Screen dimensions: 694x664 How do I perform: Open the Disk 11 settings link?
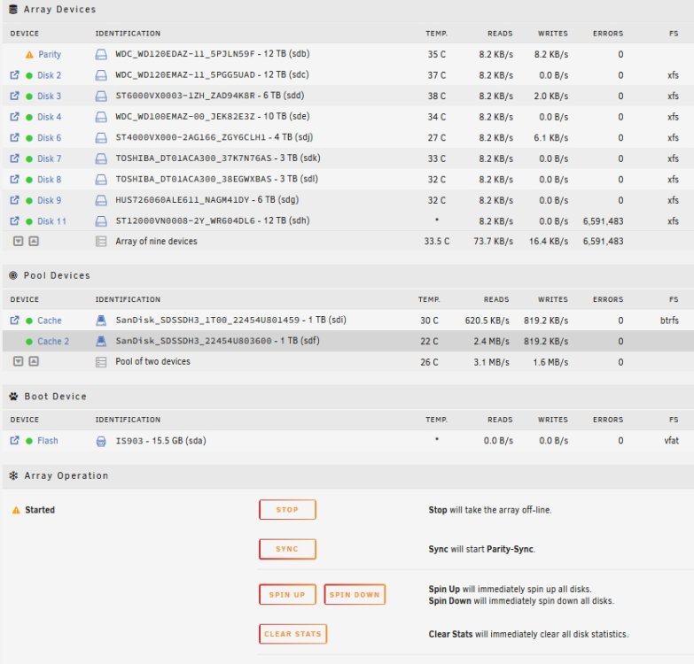pos(51,220)
